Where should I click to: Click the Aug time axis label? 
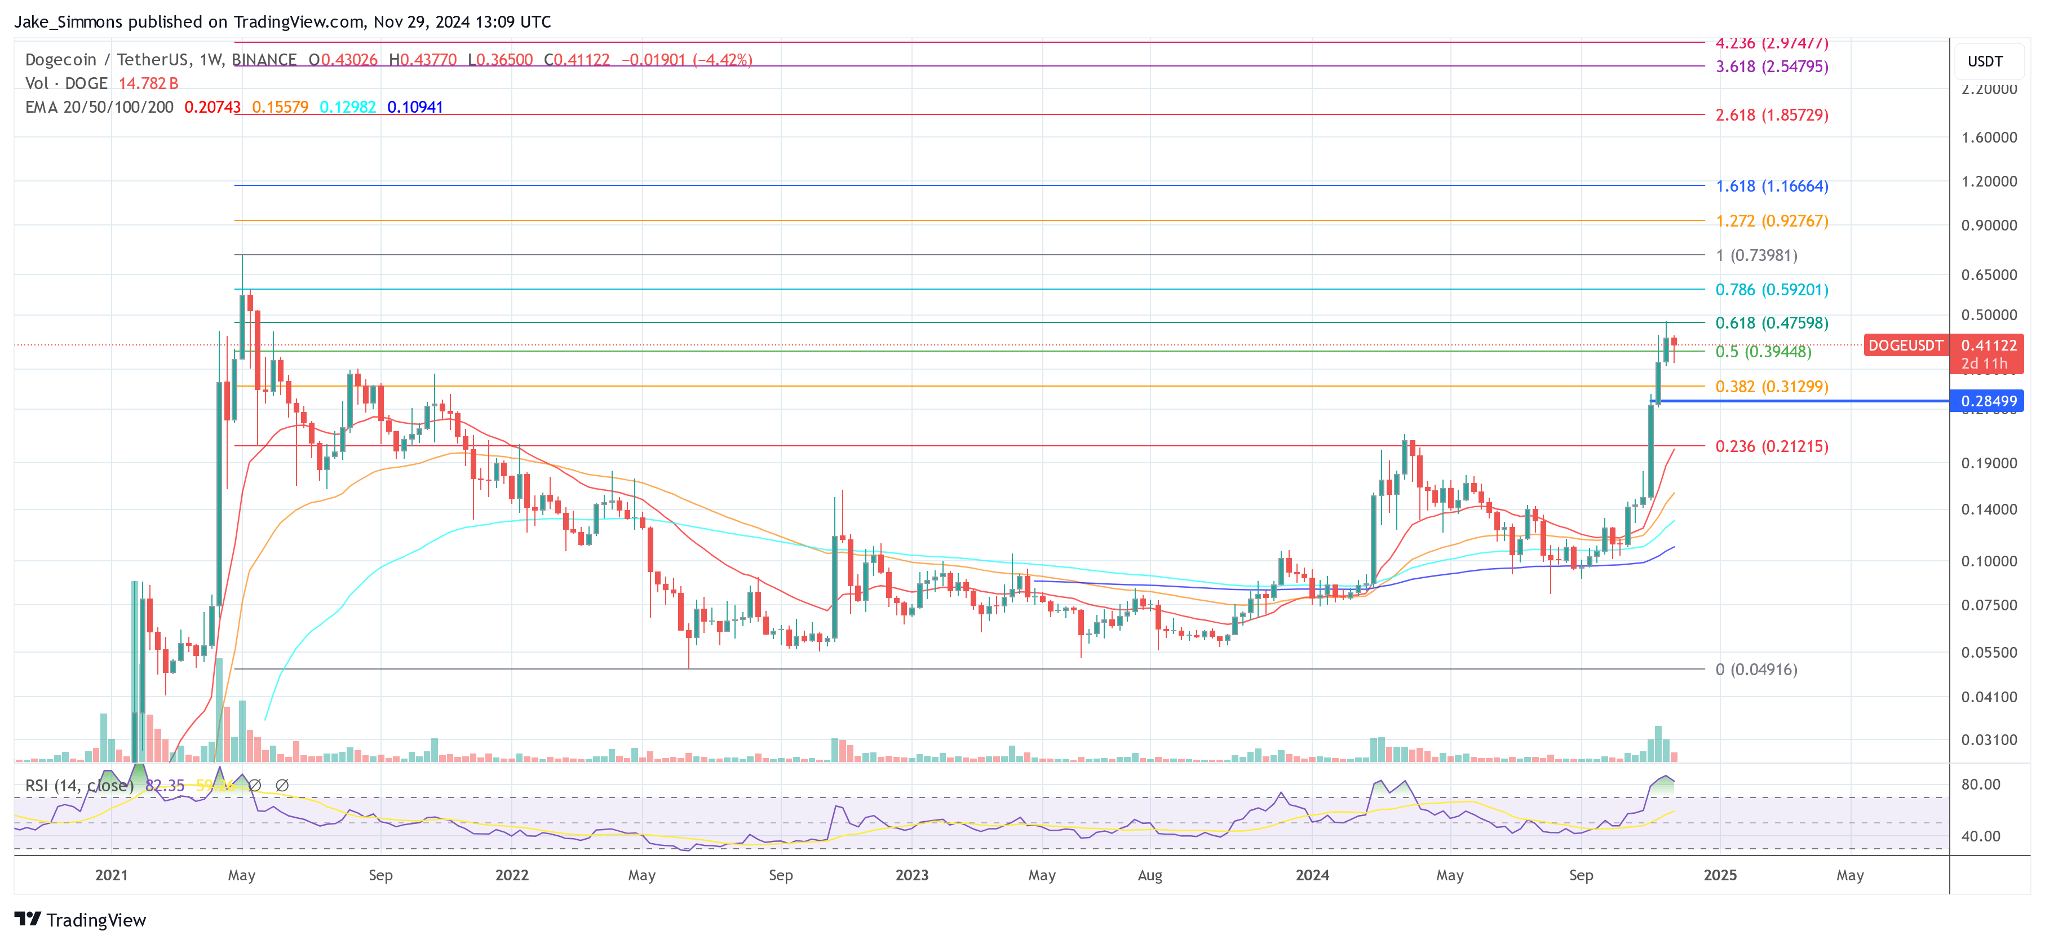[x=1149, y=875]
